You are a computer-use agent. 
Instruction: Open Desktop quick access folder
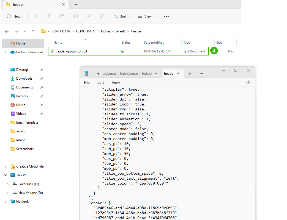click(x=22, y=70)
